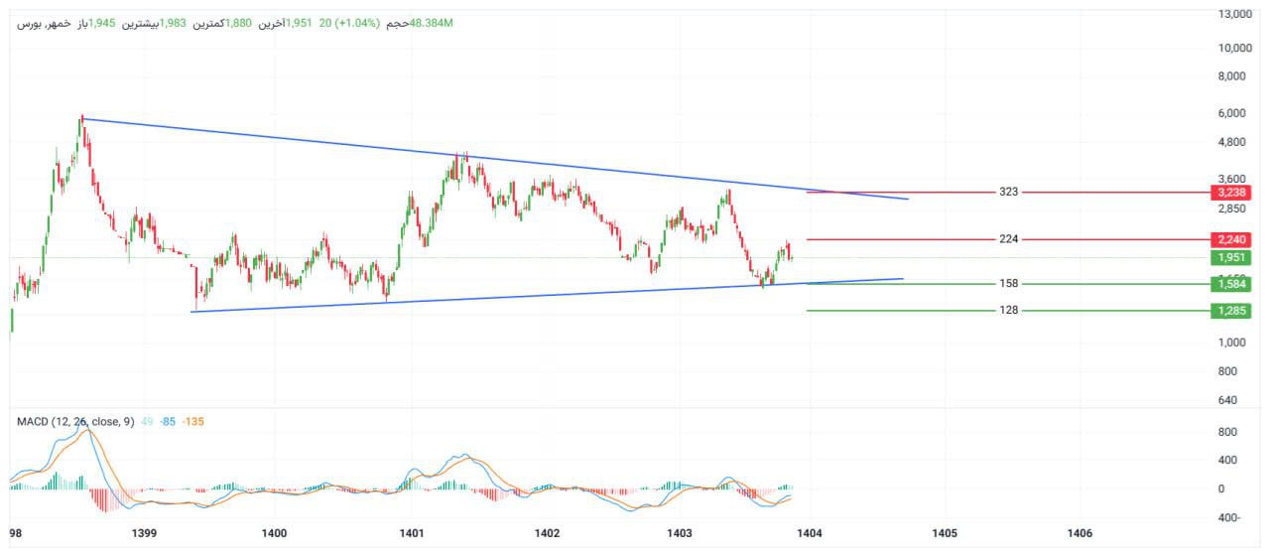The height and width of the screenshot is (557, 1270).
Task: Click the MACD (12, 26, close, 9) legend
Action: tap(74, 422)
